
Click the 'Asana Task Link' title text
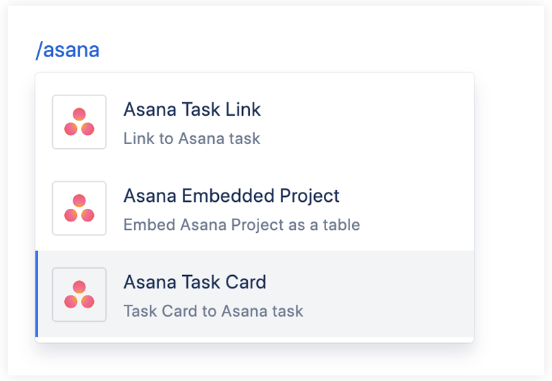click(192, 109)
